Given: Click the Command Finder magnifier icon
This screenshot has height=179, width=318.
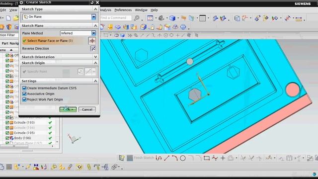Looking at the screenshot, I should coord(137,18).
